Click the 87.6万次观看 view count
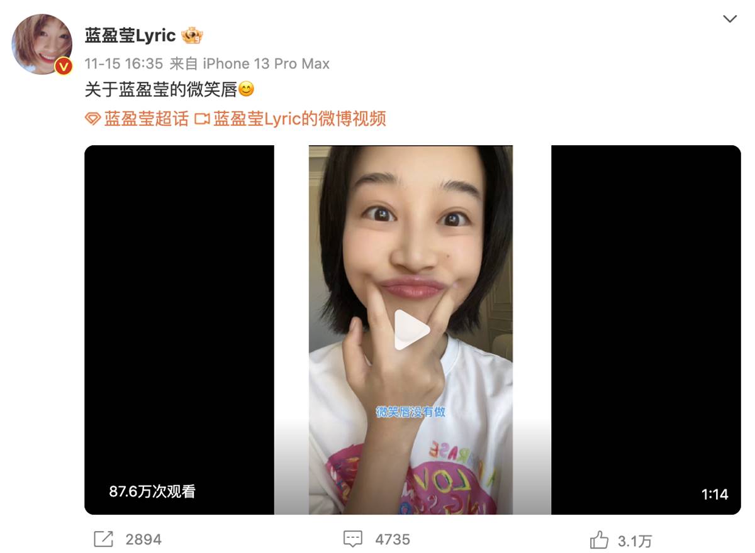Viewport: 755px width, 553px height. [152, 491]
